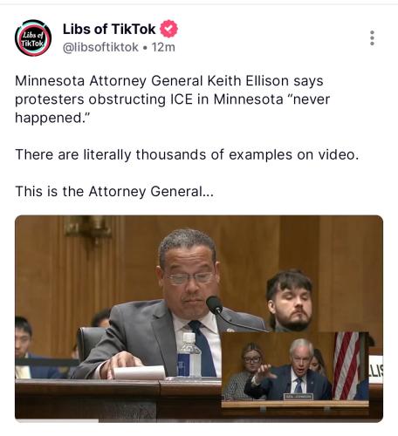This screenshot has width=398, height=436.
Task: Click the played portion of progress bar
Action: click(x=57, y=420)
